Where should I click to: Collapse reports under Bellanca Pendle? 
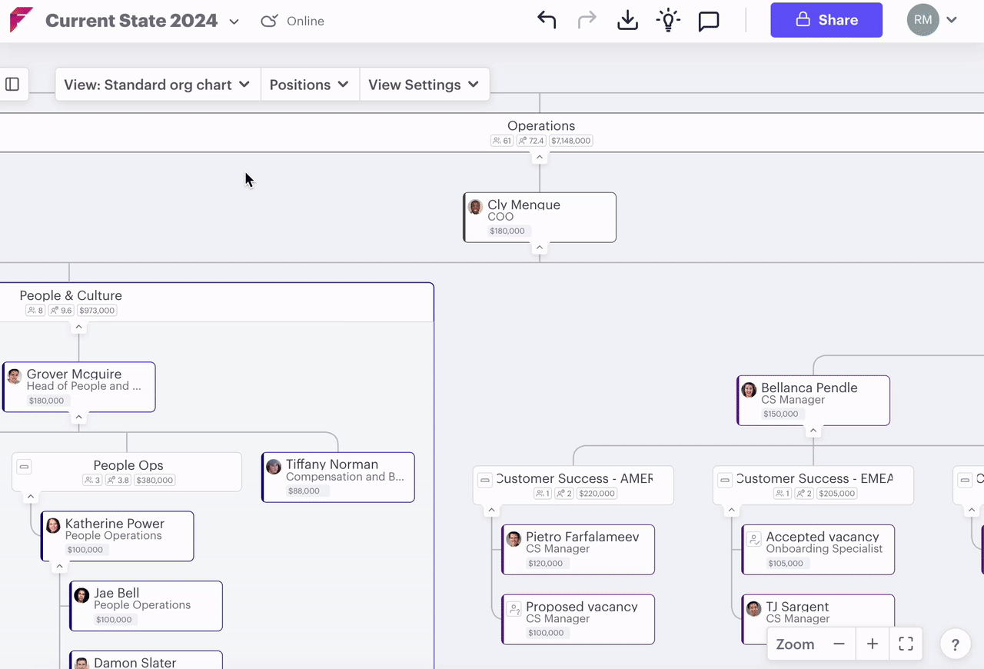813,431
